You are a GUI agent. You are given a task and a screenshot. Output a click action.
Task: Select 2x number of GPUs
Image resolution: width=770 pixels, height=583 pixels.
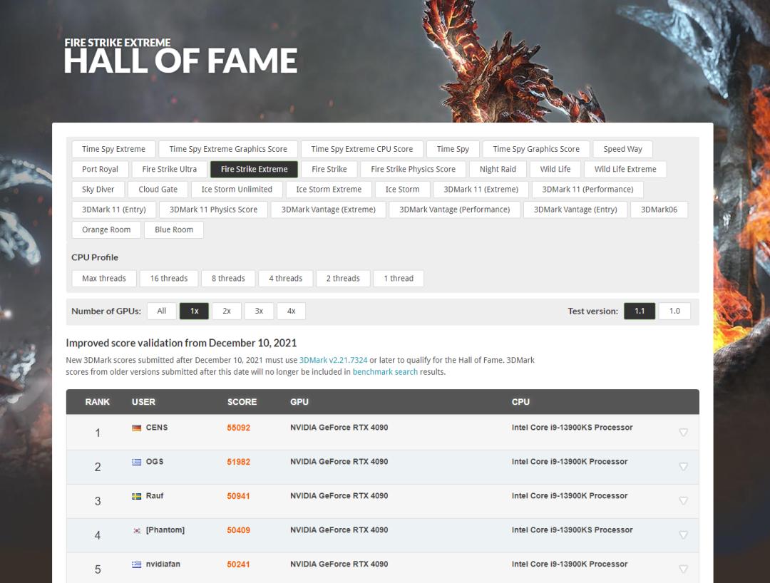(x=227, y=311)
